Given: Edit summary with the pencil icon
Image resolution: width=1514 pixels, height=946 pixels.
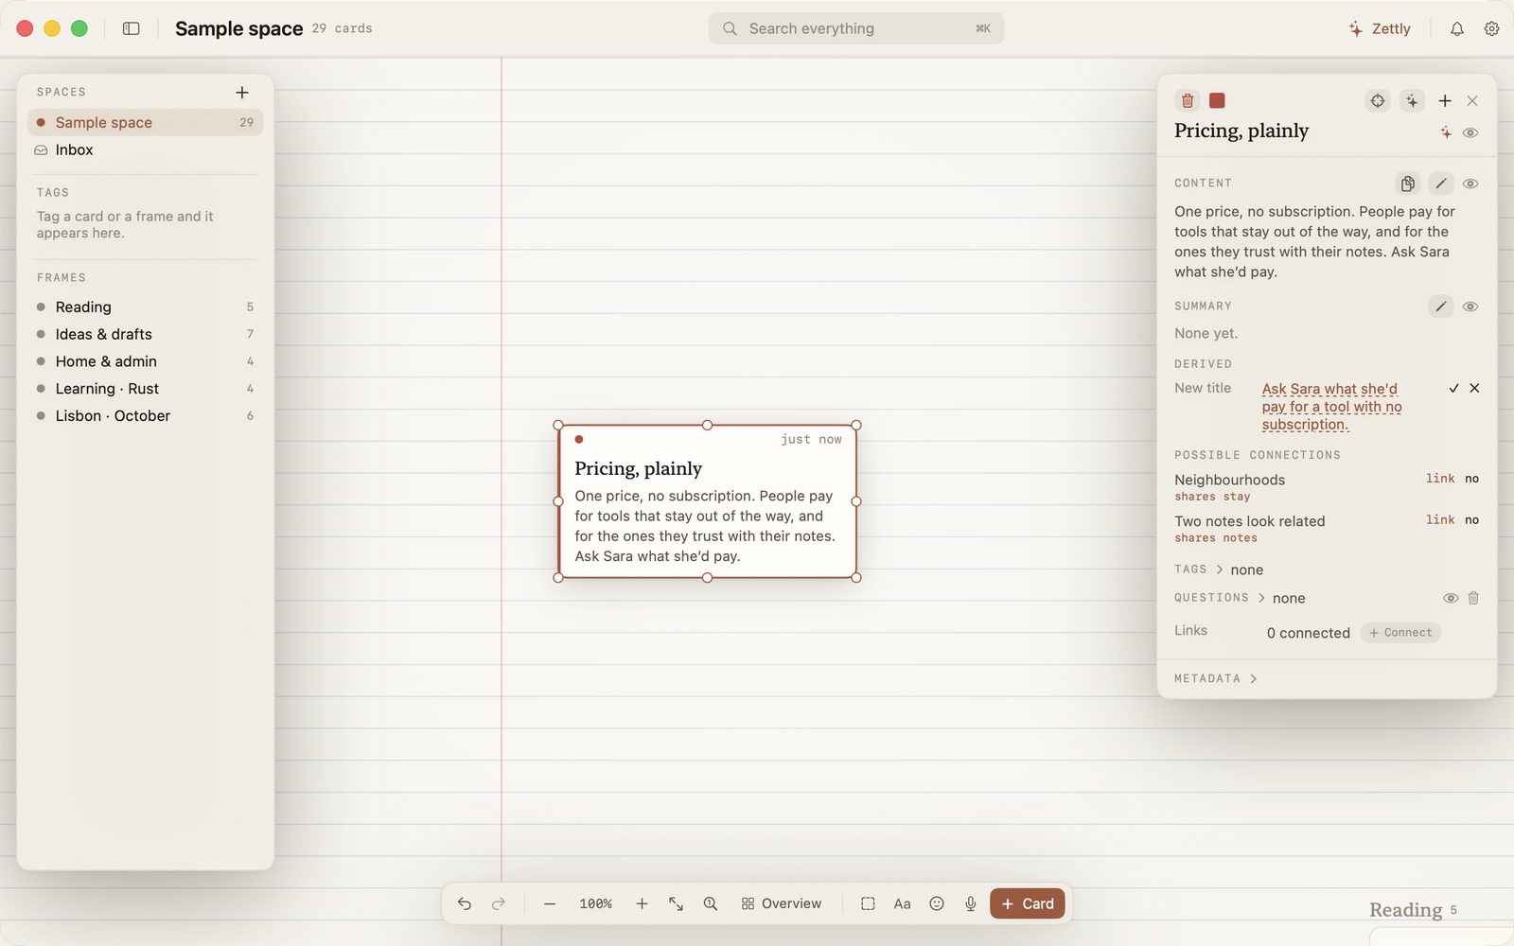Looking at the screenshot, I should (x=1440, y=307).
